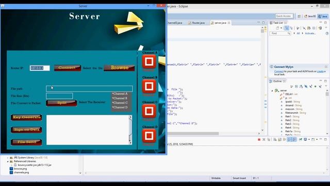Click Focus on Workweek icon in Task List
Image resolution: width=330 pixels, height=186 pixels.
coord(298,28)
